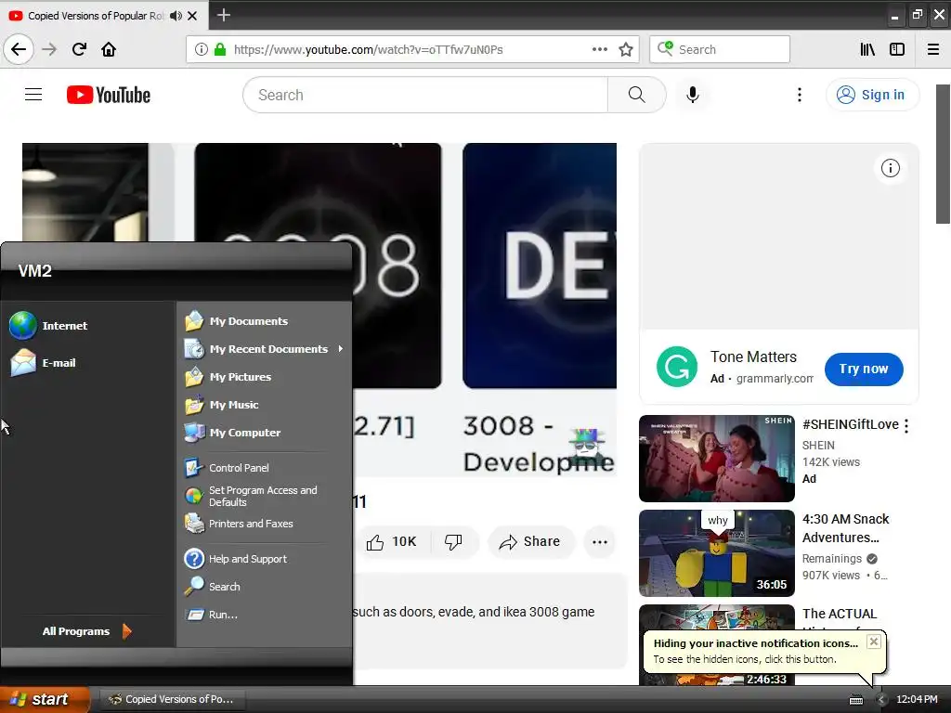Open Search from the Start menu
The width and height of the screenshot is (951, 713).
coord(213,587)
